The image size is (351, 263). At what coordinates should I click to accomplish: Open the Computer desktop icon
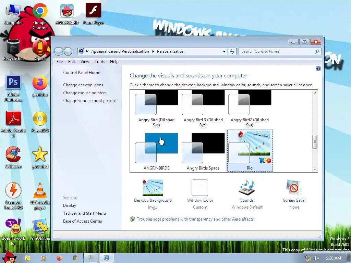pos(13,14)
